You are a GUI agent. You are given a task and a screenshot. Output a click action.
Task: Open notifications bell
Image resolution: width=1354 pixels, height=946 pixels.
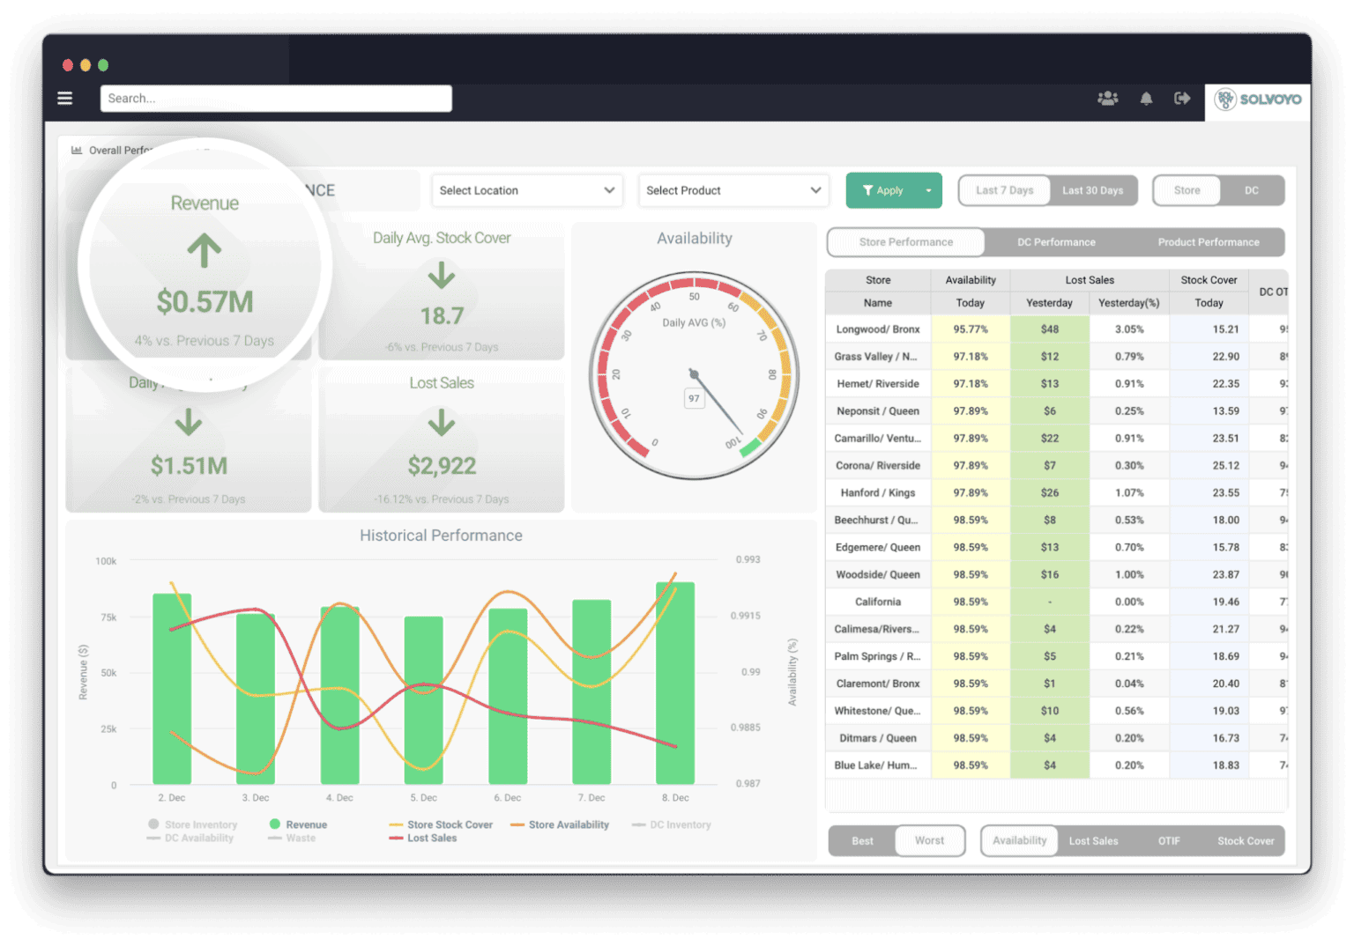(1146, 99)
